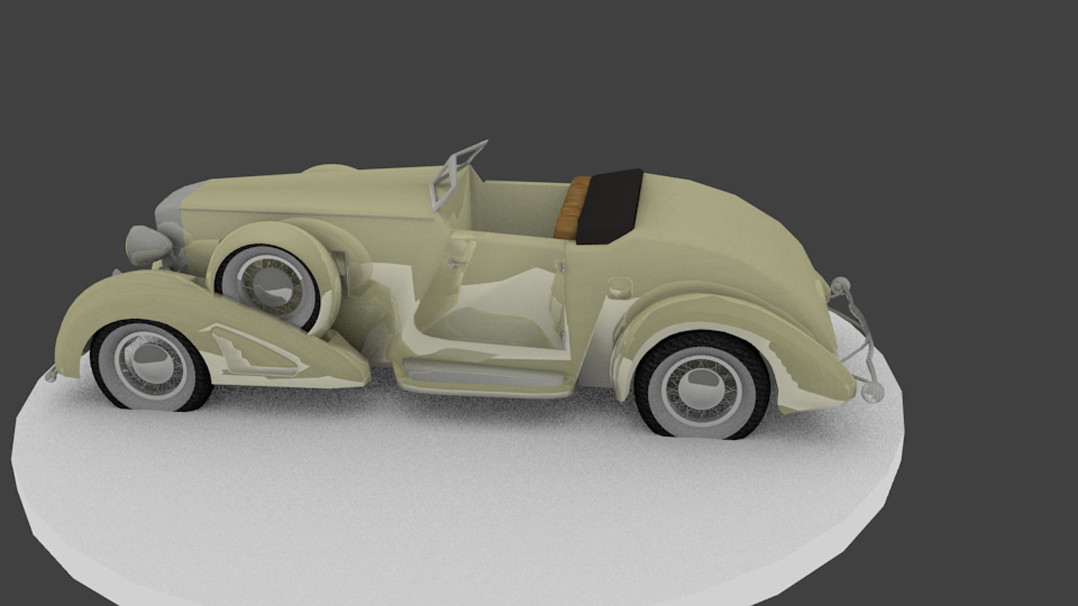Select the front headlight of the car
This screenshot has width=1078, height=606.
(149, 245)
